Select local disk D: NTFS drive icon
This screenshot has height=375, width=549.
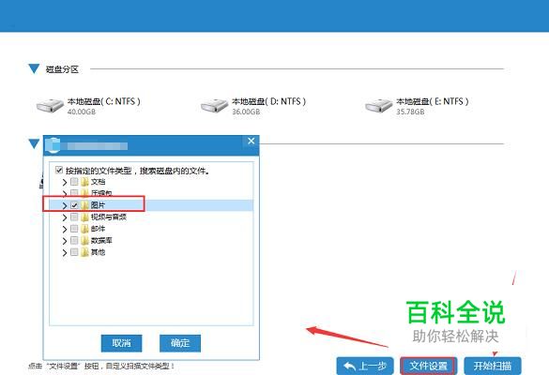coord(214,106)
